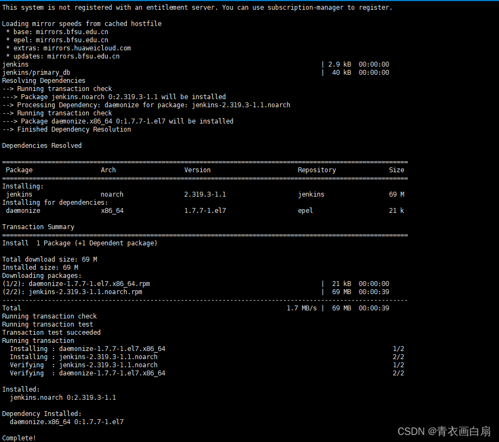Click '(2/2): jenkins-2.319.3-1.1.noarch.rpm' line
Viewport: 499px width, 442px height.
(72, 292)
